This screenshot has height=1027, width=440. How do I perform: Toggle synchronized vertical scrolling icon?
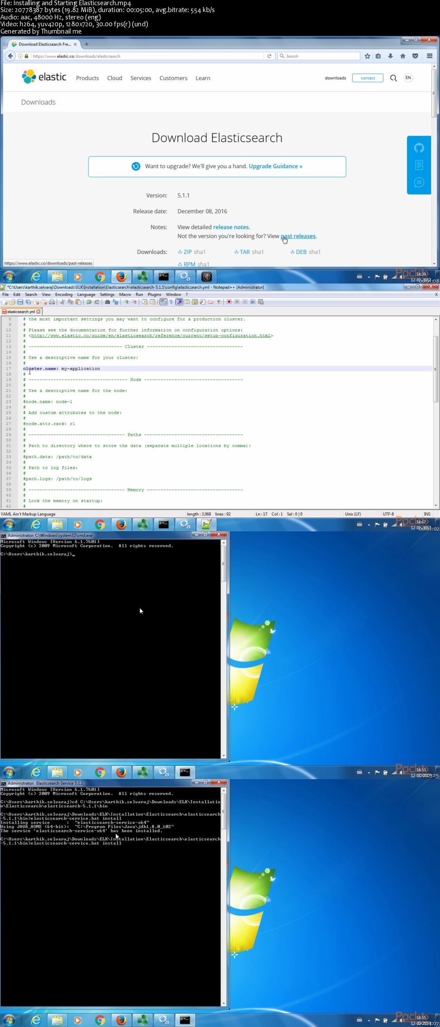coord(144,302)
